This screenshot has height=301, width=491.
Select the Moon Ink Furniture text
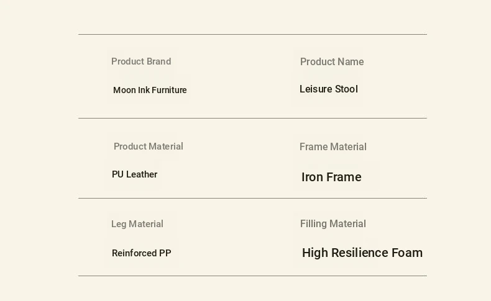click(150, 90)
